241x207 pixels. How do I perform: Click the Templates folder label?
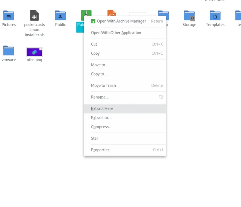pos(215,25)
